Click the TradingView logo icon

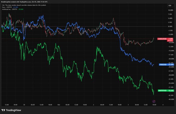3,110
